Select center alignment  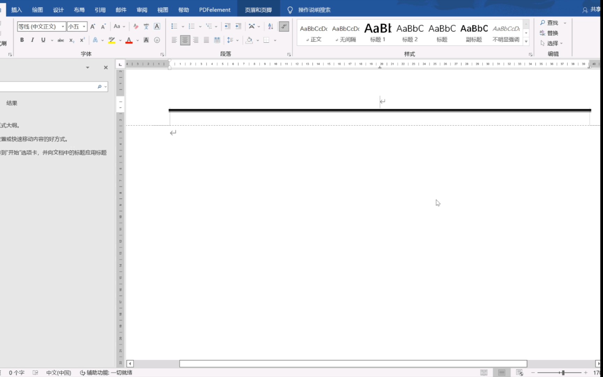click(x=185, y=40)
